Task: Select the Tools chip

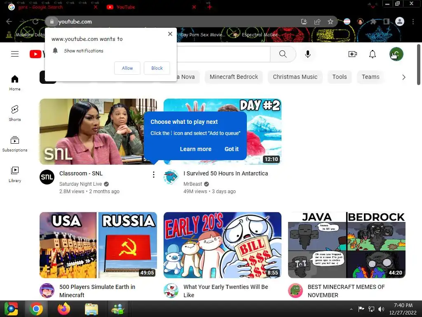Action: (x=340, y=77)
